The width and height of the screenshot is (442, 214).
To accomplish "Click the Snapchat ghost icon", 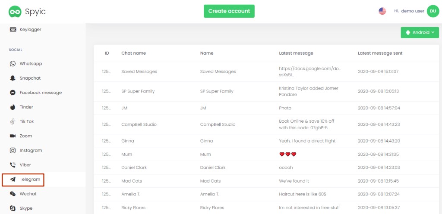I will pyautogui.click(x=13, y=78).
